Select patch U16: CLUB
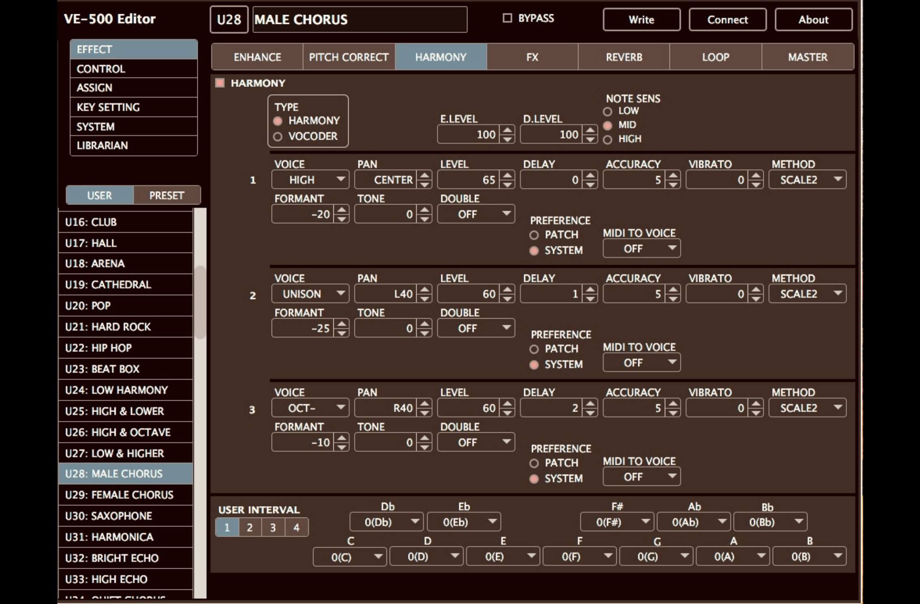Image resolution: width=920 pixels, height=604 pixels. pyautogui.click(x=125, y=222)
